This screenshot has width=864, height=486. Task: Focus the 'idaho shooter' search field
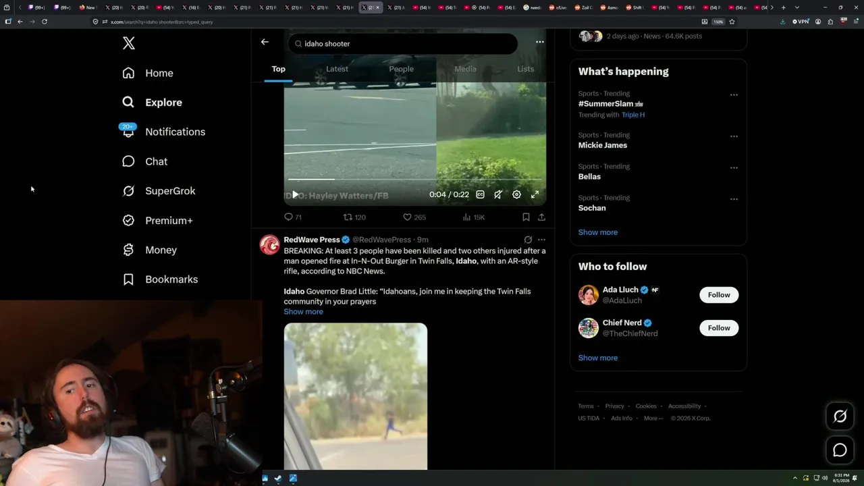(403, 44)
